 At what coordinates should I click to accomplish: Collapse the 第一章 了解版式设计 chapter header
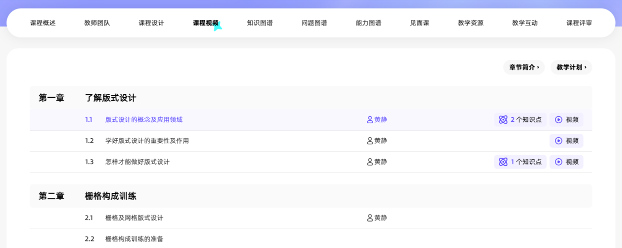(x=311, y=98)
